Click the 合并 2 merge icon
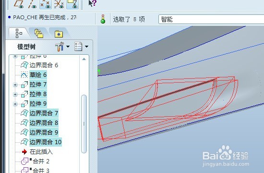Screen dimensions: 264x173 [x=25, y=161]
